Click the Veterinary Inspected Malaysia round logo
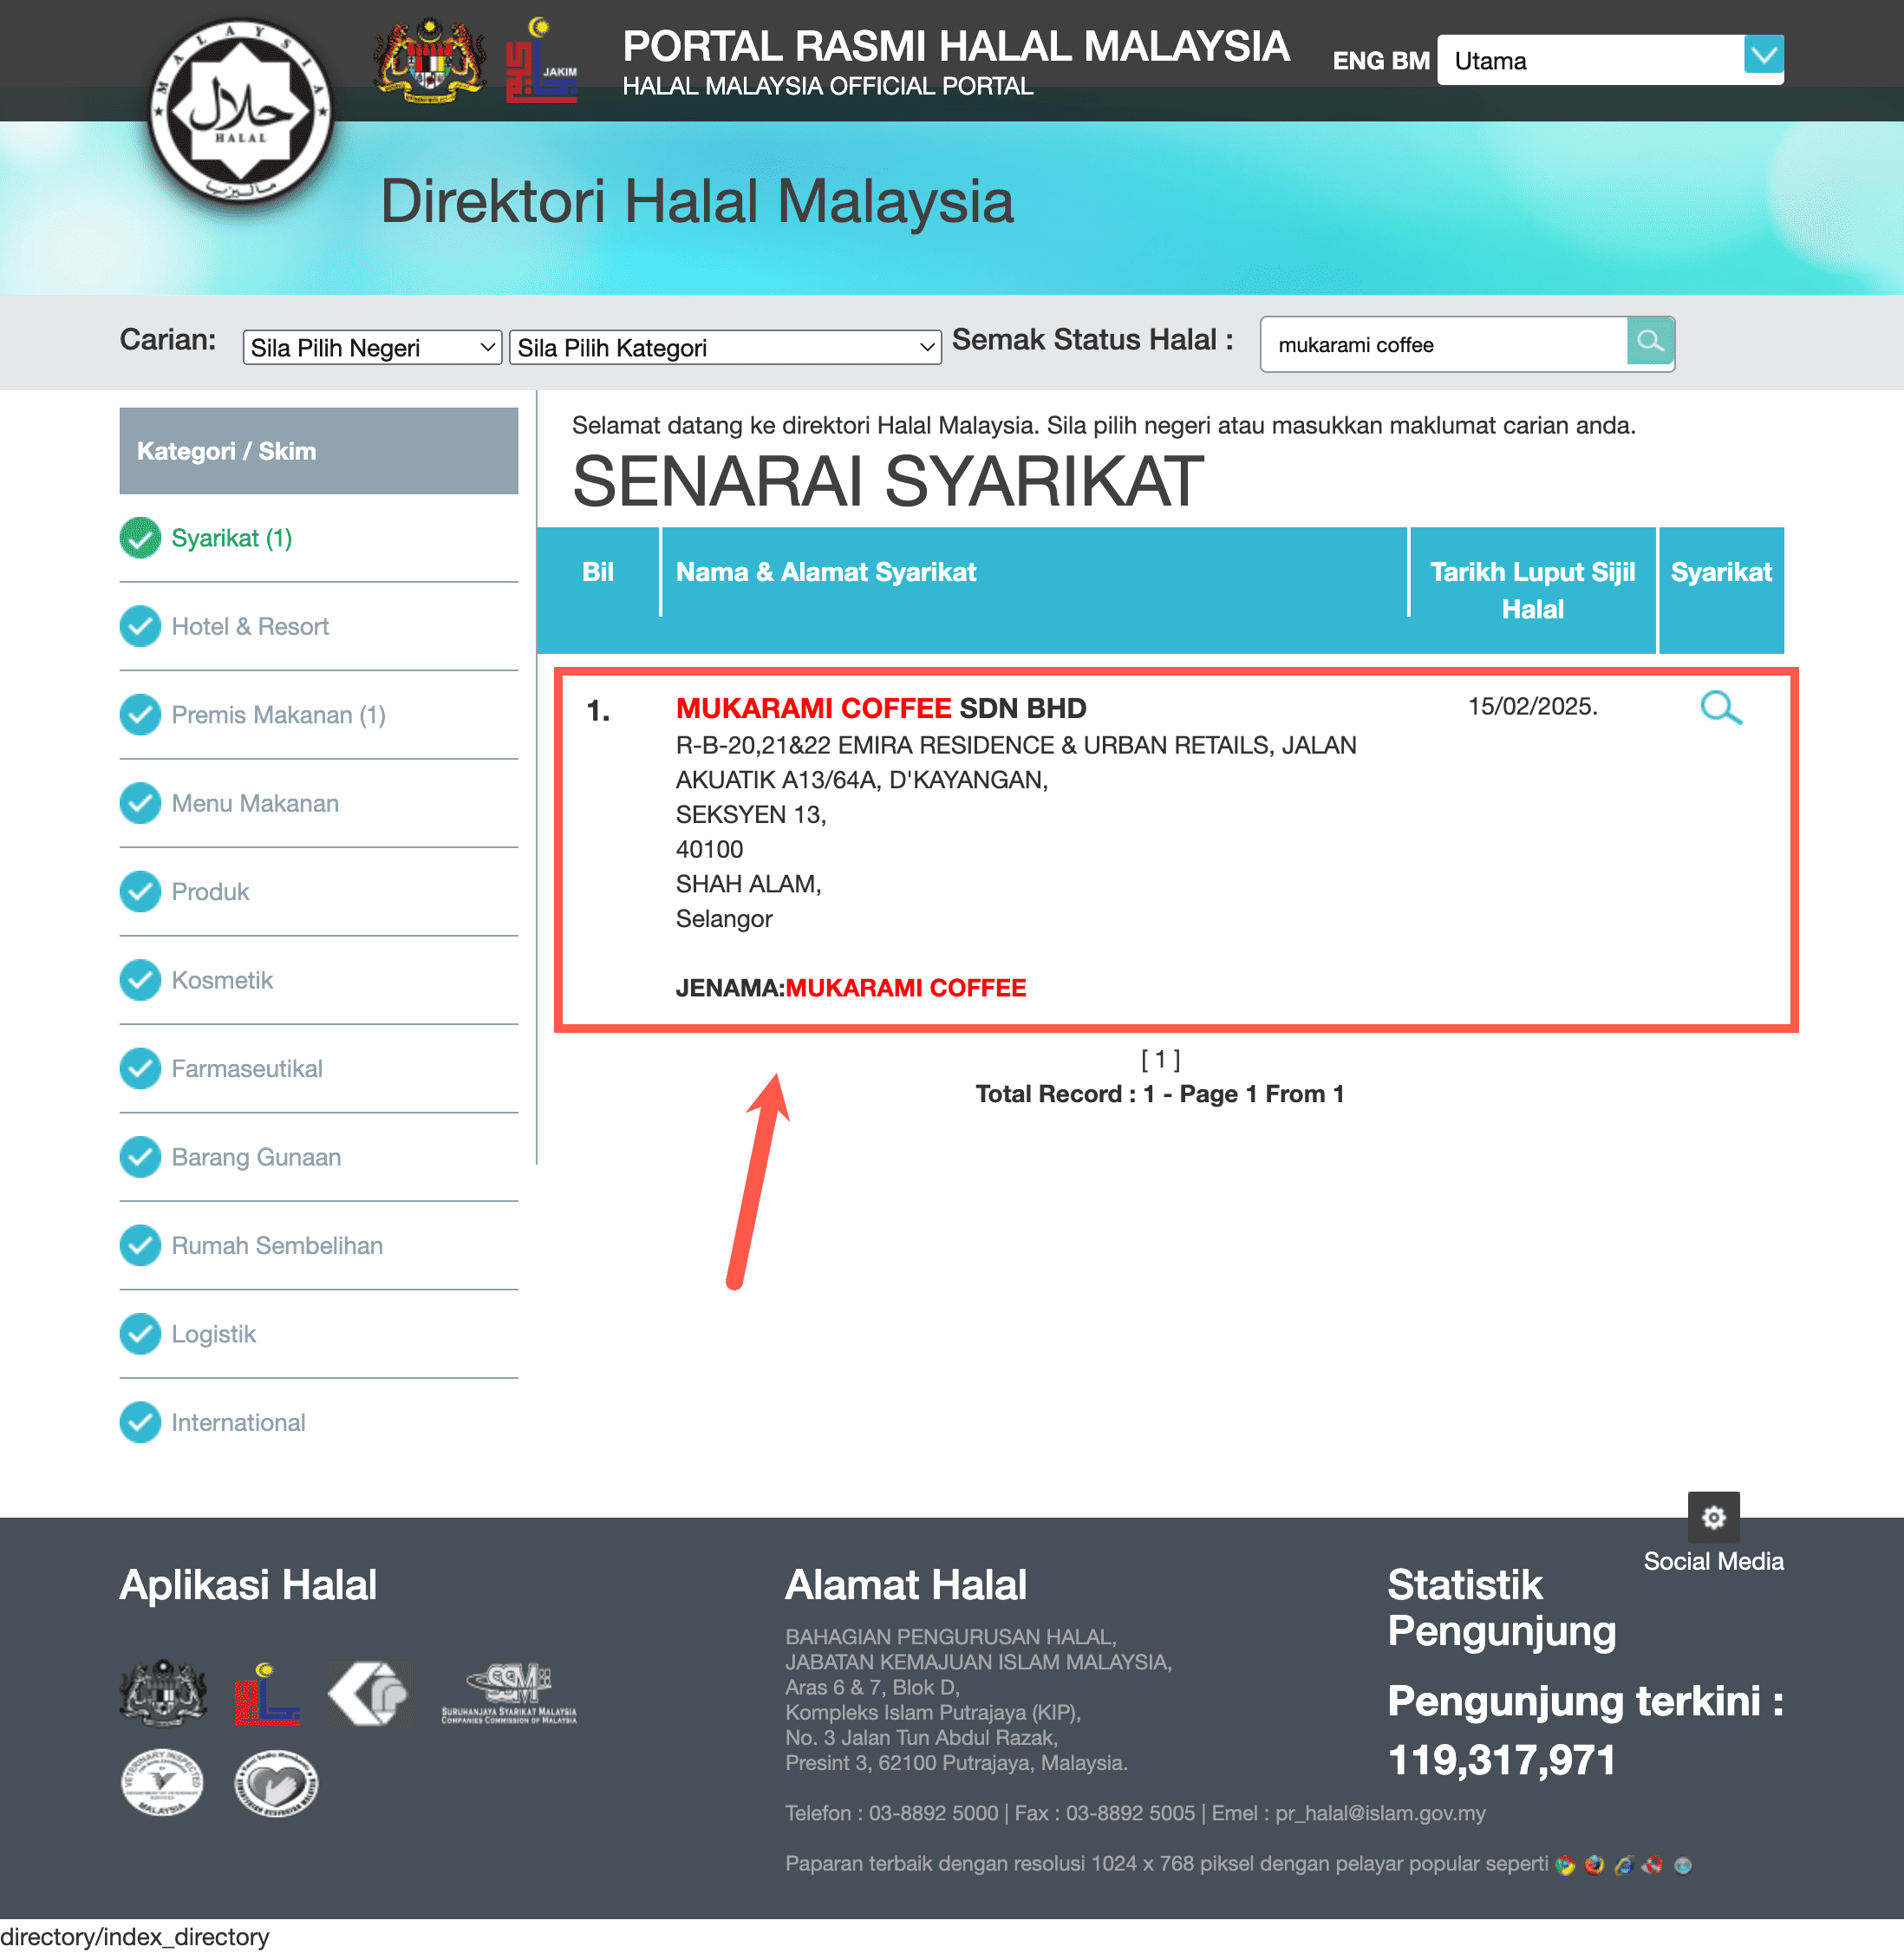The width and height of the screenshot is (1904, 1953). 162,1783
